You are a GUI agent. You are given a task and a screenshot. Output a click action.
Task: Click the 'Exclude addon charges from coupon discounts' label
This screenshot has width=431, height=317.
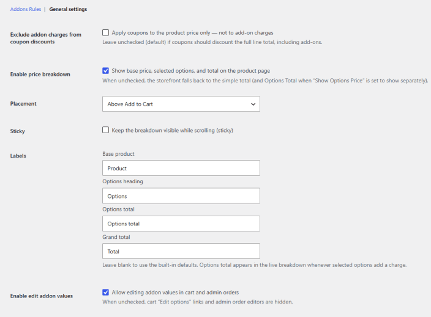(46, 38)
